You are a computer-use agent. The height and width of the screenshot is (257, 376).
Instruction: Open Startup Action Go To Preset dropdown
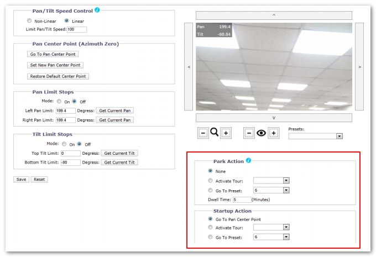click(271, 237)
